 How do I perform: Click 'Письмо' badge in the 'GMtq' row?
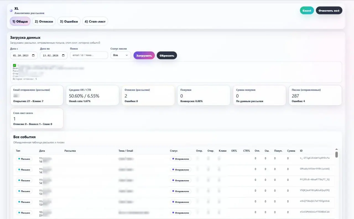coord(24,170)
